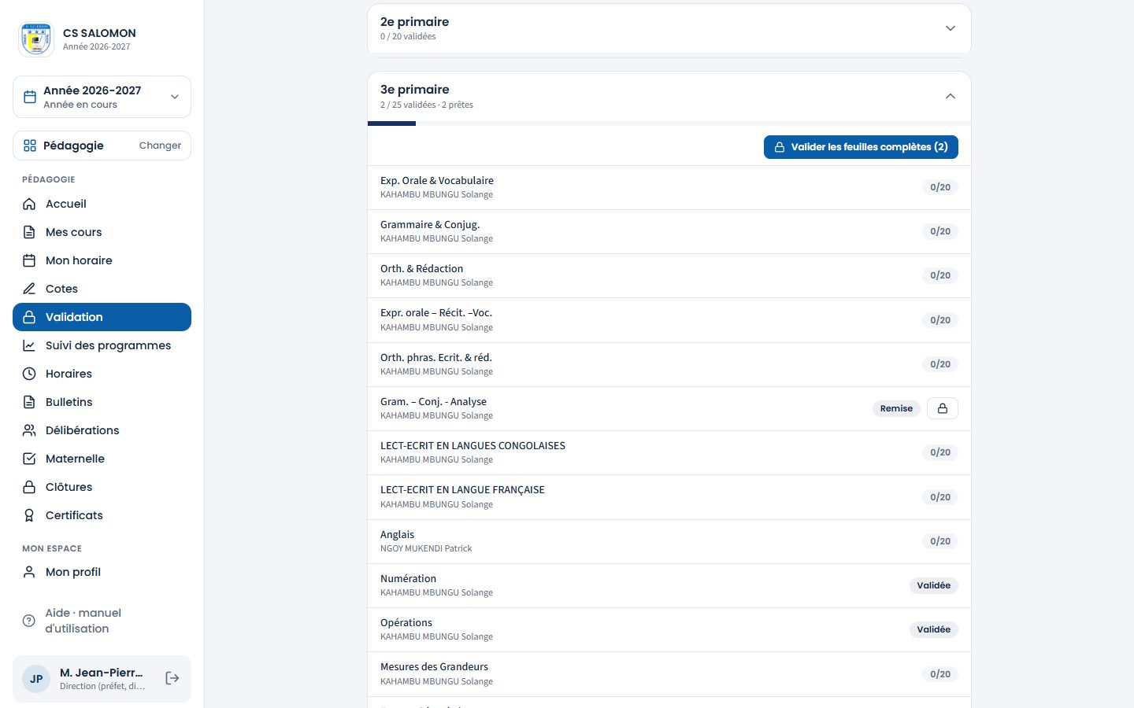Click Valider les feuilles complètes (2) button
Viewport: 1134px width, 708px height.
click(x=861, y=147)
